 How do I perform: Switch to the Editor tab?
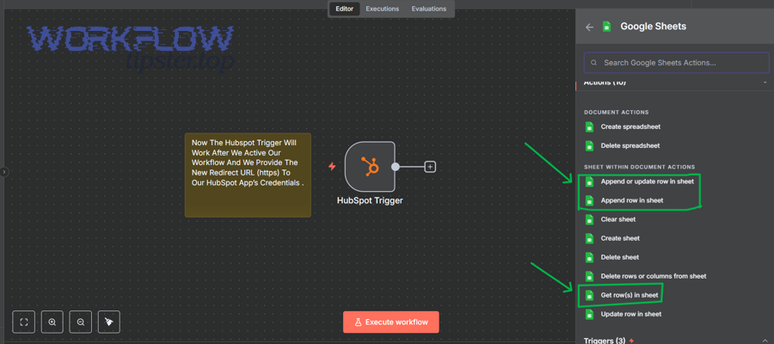click(x=345, y=9)
